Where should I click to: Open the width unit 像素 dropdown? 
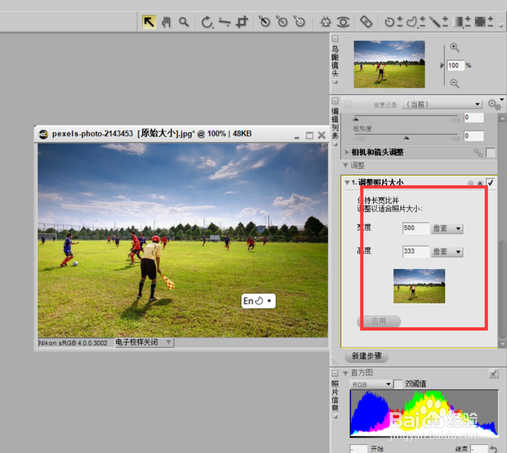pos(447,229)
